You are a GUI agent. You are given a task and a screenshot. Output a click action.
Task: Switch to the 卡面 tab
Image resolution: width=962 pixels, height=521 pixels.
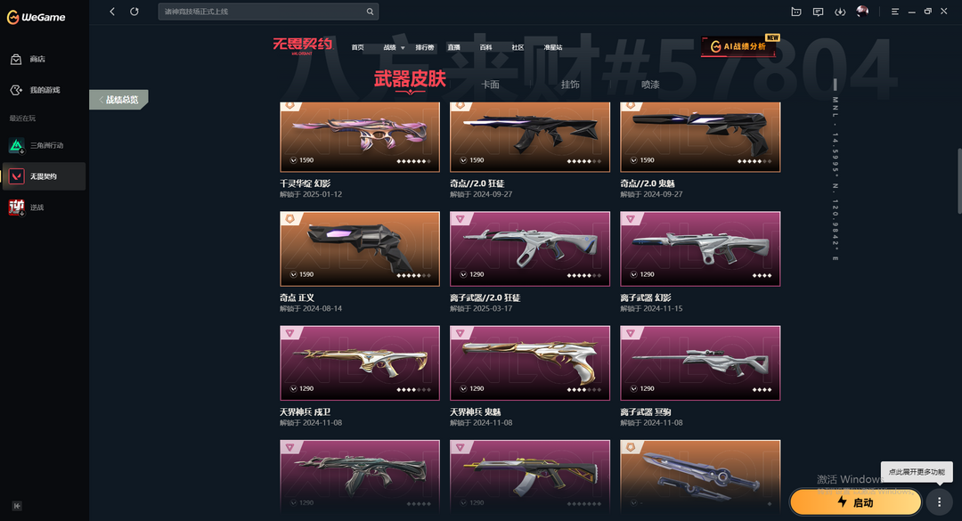(490, 85)
